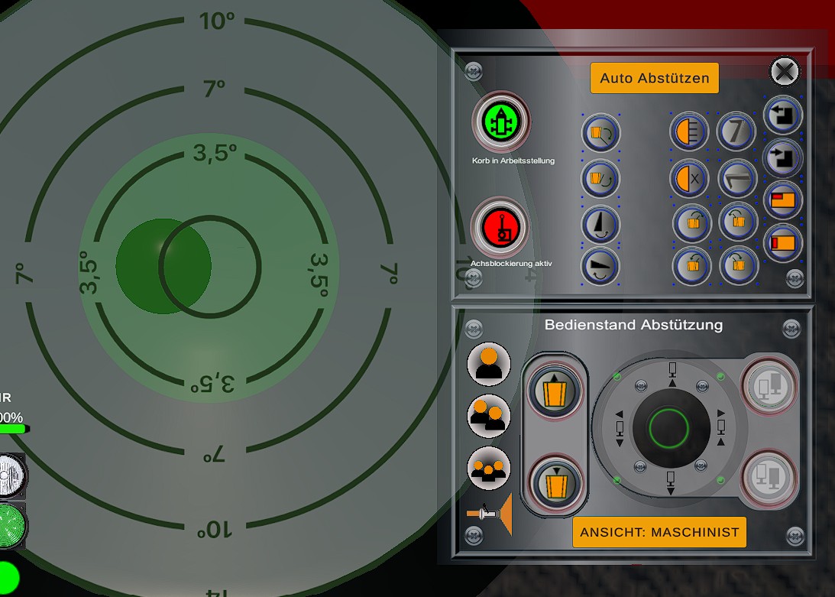The width and height of the screenshot is (835, 597).
Task: Click the Korb in Arbeitsstellung caption
Action: [x=513, y=161]
